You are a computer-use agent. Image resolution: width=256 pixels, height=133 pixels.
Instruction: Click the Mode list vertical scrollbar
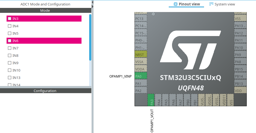90,37
